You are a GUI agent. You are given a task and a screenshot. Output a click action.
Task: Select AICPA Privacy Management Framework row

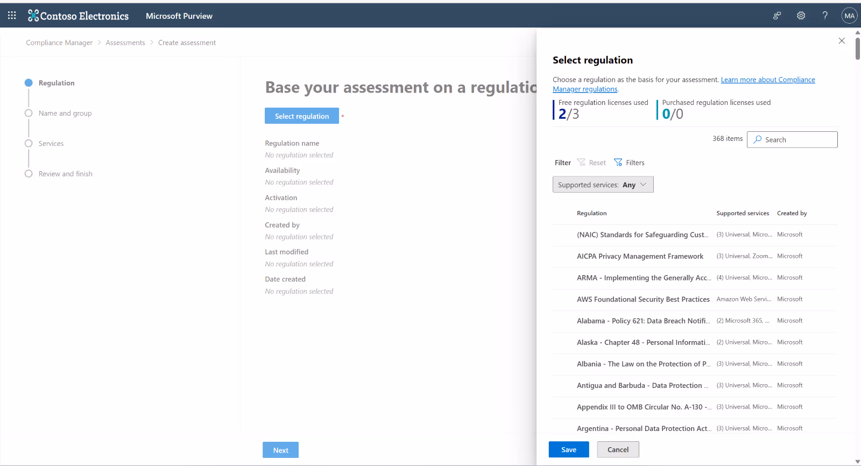(695, 256)
